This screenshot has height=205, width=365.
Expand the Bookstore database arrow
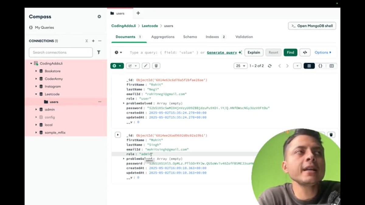point(36,71)
